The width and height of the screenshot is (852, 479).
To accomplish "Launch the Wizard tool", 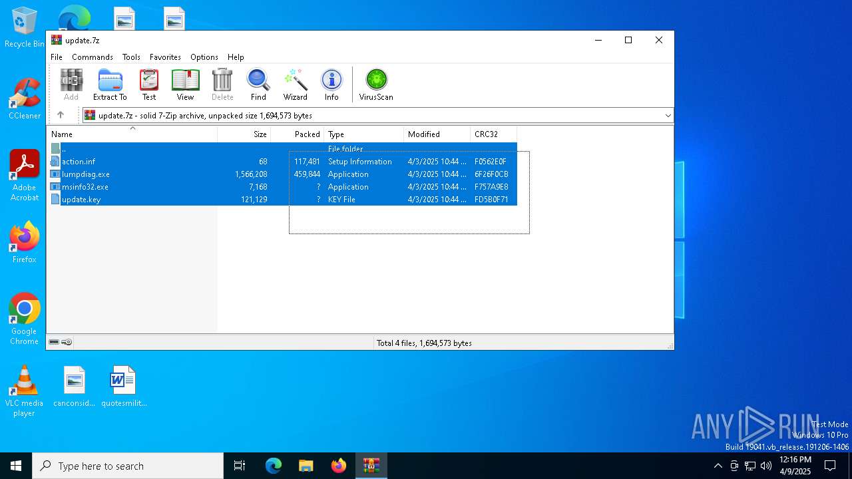I will (295, 84).
